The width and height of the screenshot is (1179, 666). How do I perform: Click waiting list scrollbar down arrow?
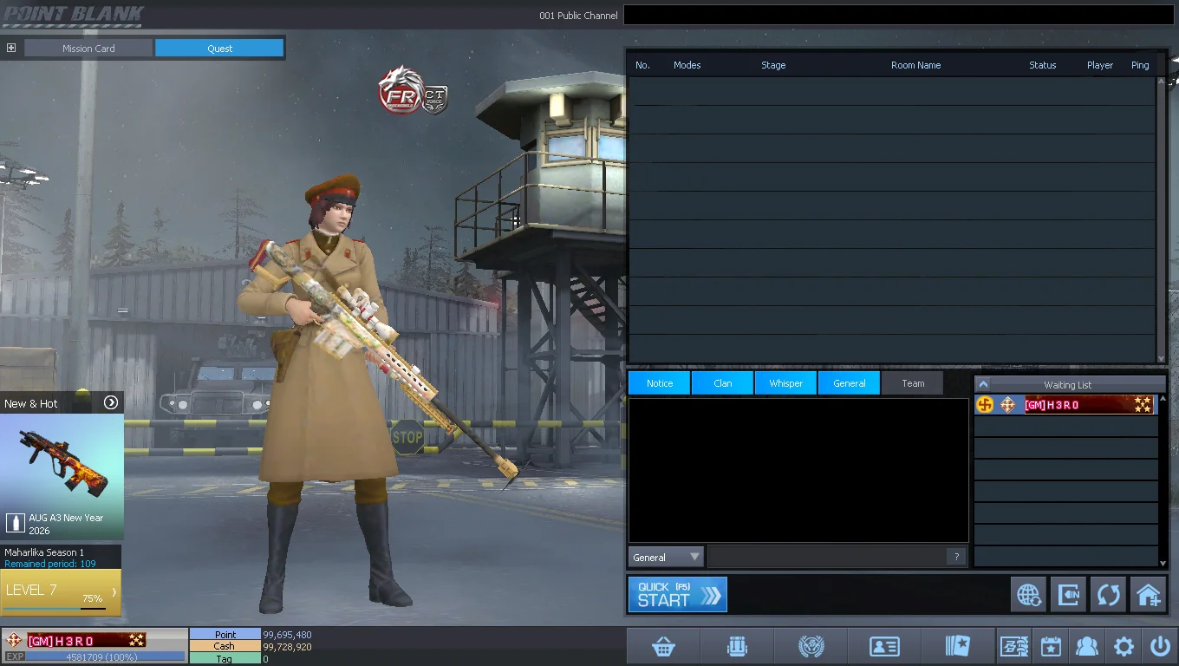pyautogui.click(x=1163, y=564)
